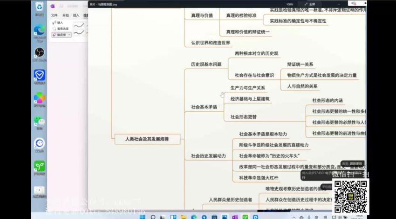Select the lasso selection tool in OneNote
396x219 pixels.
61,29
